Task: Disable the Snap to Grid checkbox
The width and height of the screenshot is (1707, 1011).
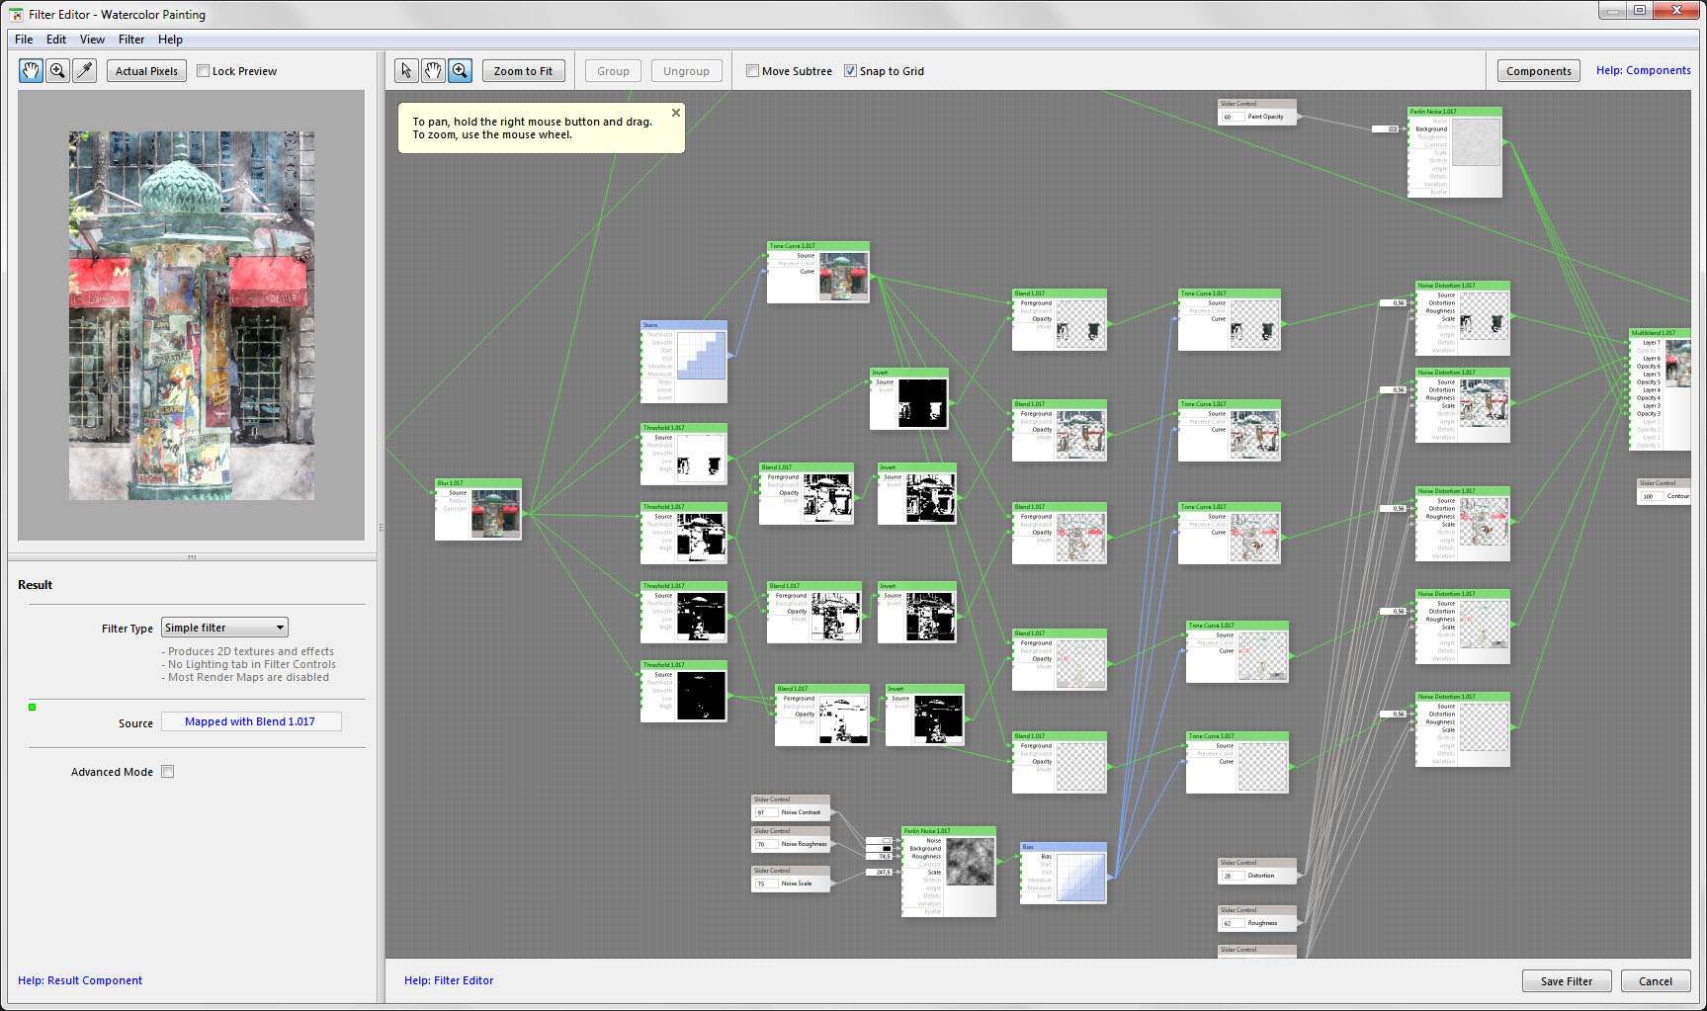Action: (850, 71)
